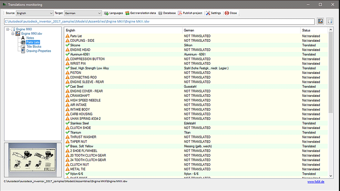
Task: Select the CONNECTING ROD entry
Action: (83, 77)
